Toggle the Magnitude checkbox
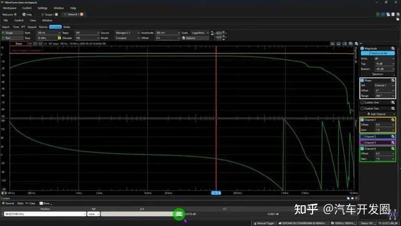 362,48
